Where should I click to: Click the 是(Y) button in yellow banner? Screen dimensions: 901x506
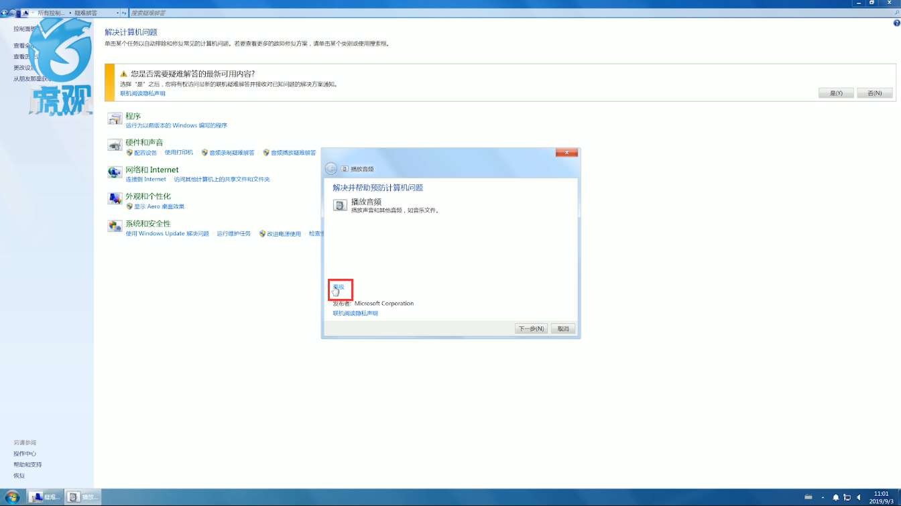point(835,93)
